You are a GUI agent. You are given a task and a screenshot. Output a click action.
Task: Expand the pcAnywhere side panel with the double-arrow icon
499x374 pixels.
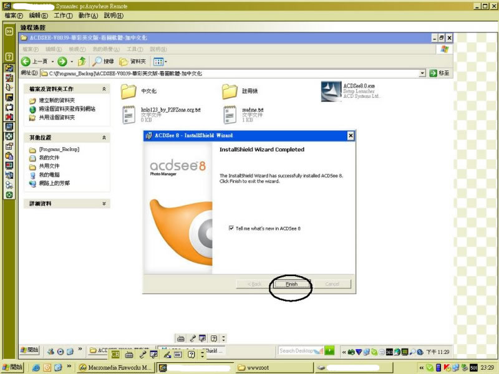tap(9, 31)
